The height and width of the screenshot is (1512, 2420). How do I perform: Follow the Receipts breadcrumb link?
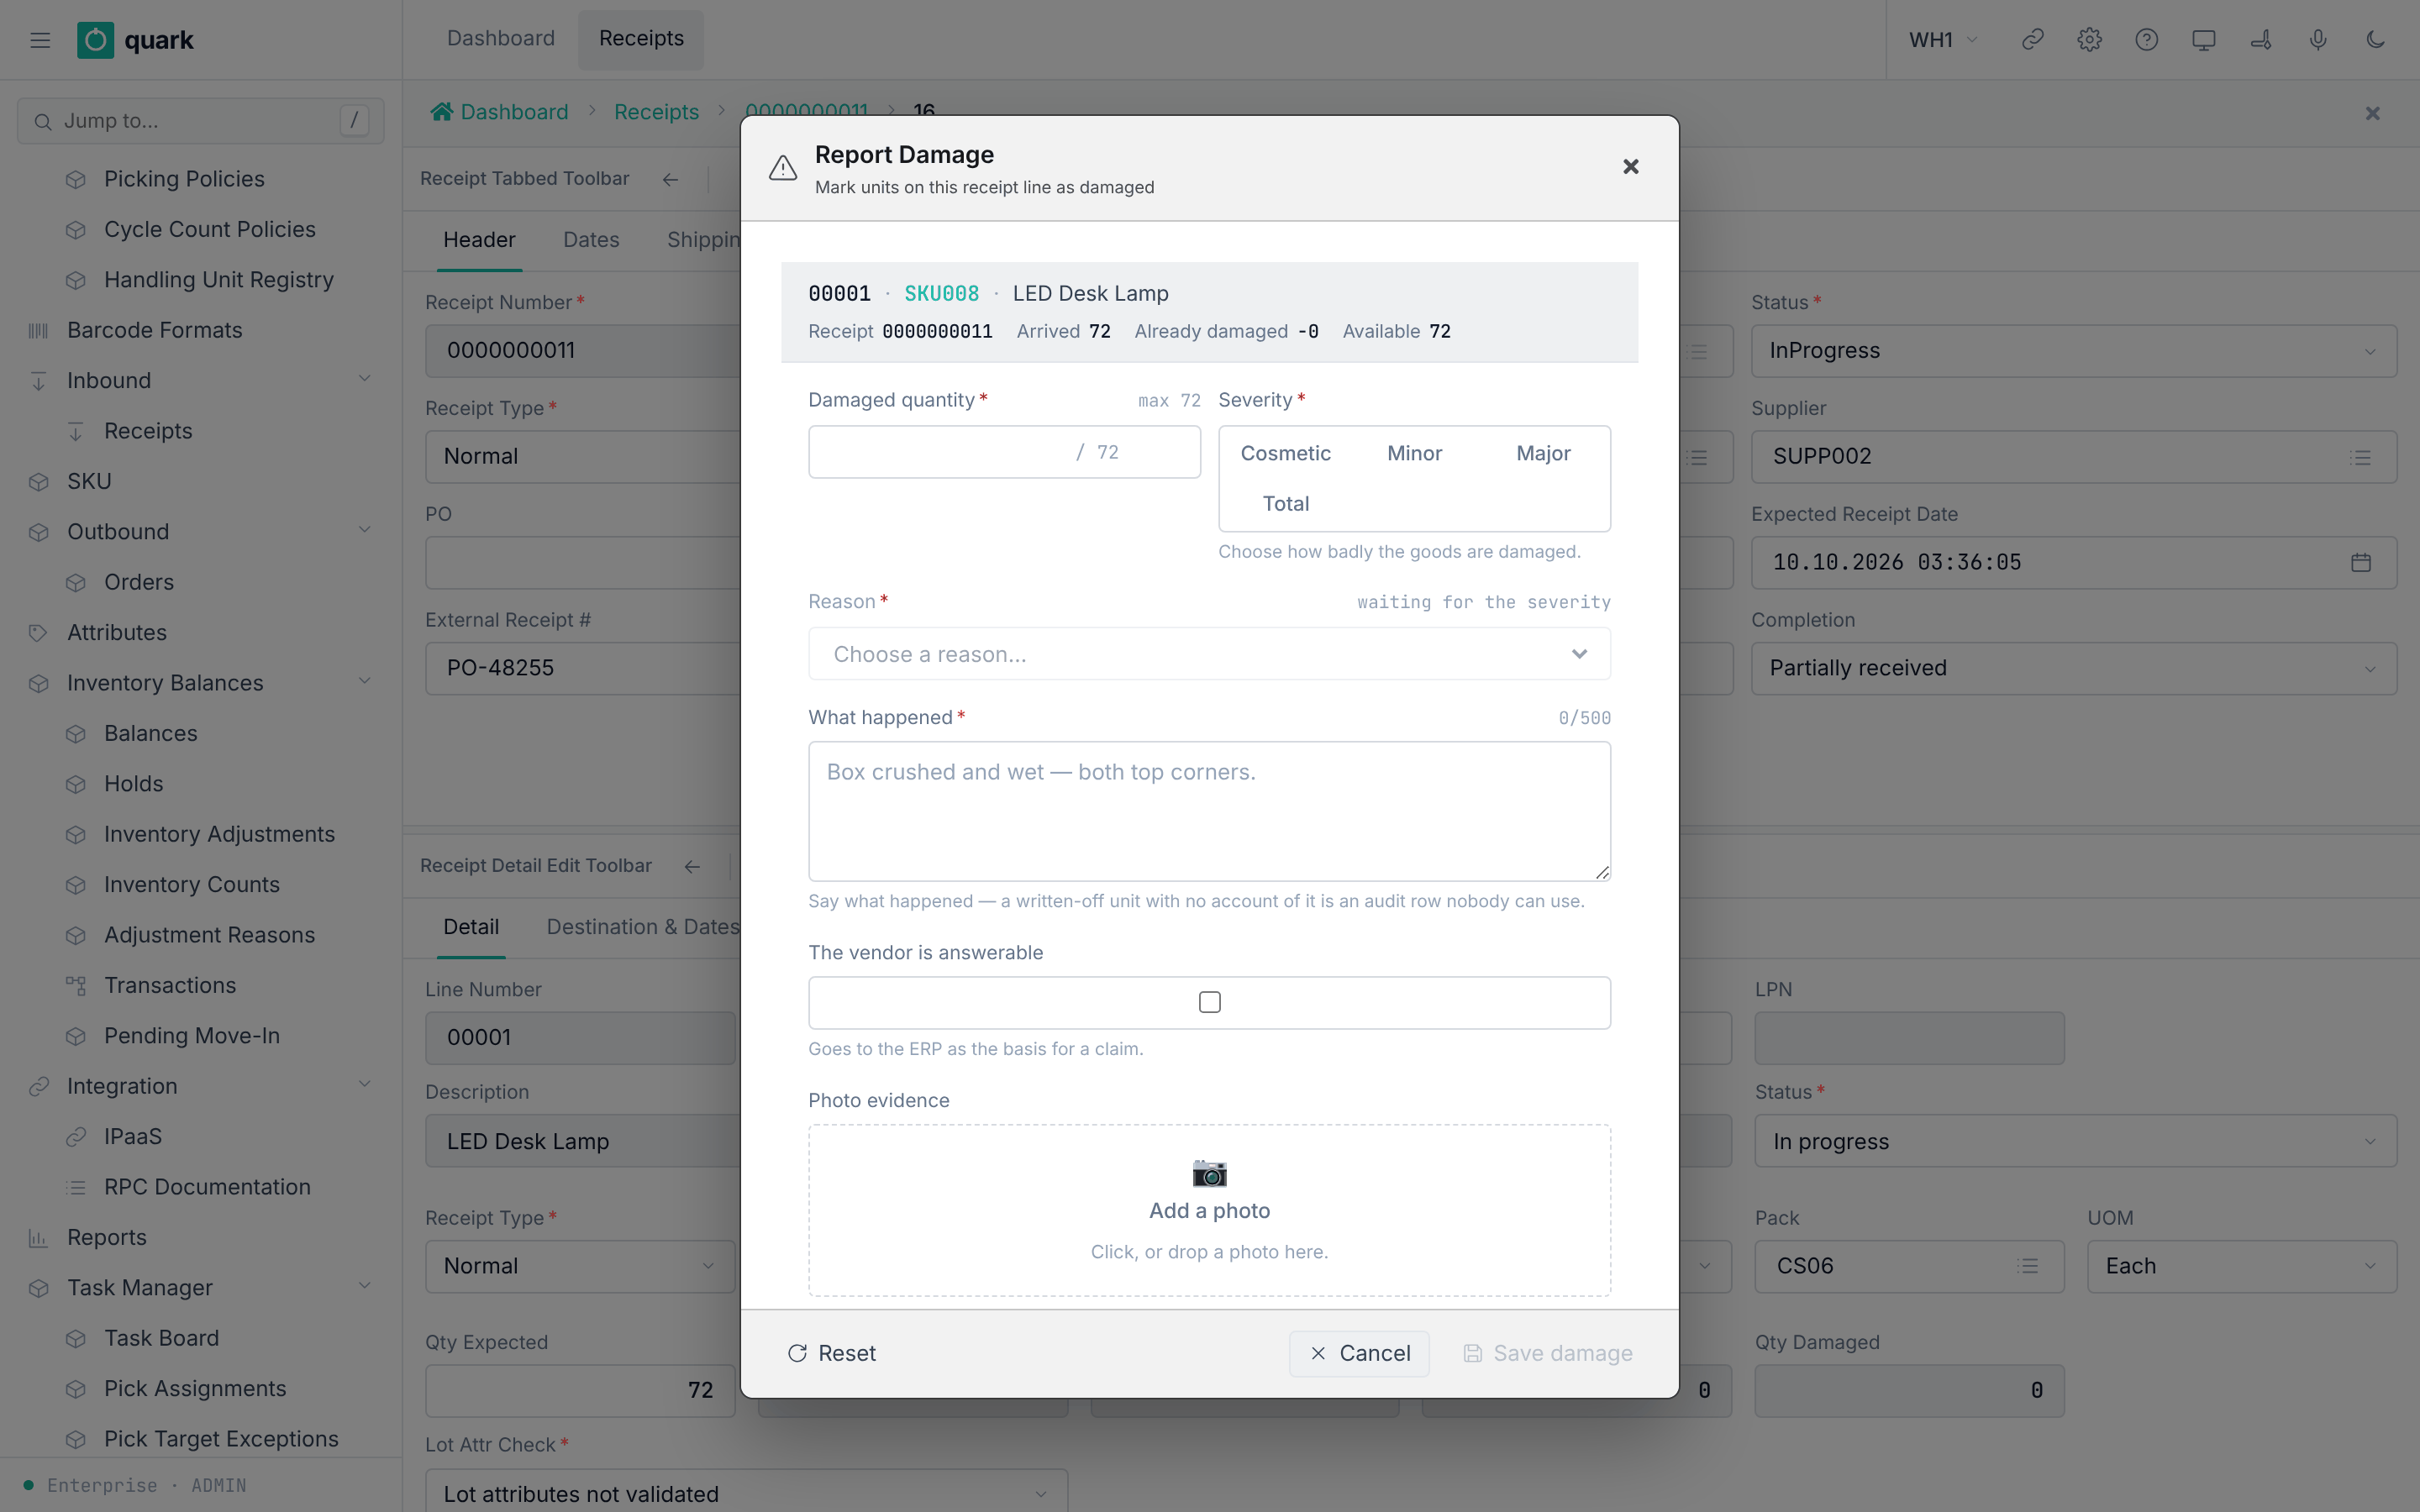click(x=656, y=112)
